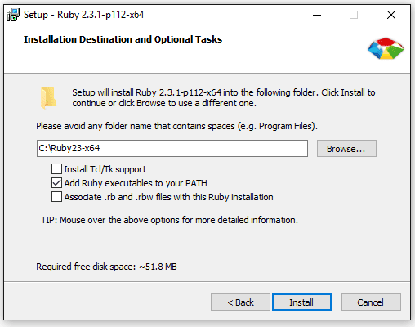Click the TIP: Mouse over options text
Screen dimensions: 415x327
170,220
